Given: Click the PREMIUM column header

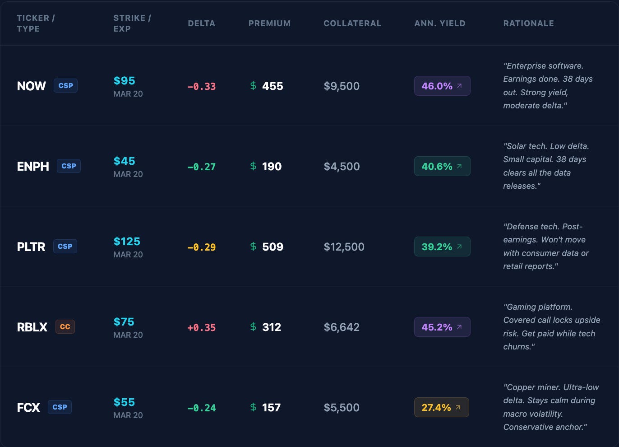Looking at the screenshot, I should point(269,23).
